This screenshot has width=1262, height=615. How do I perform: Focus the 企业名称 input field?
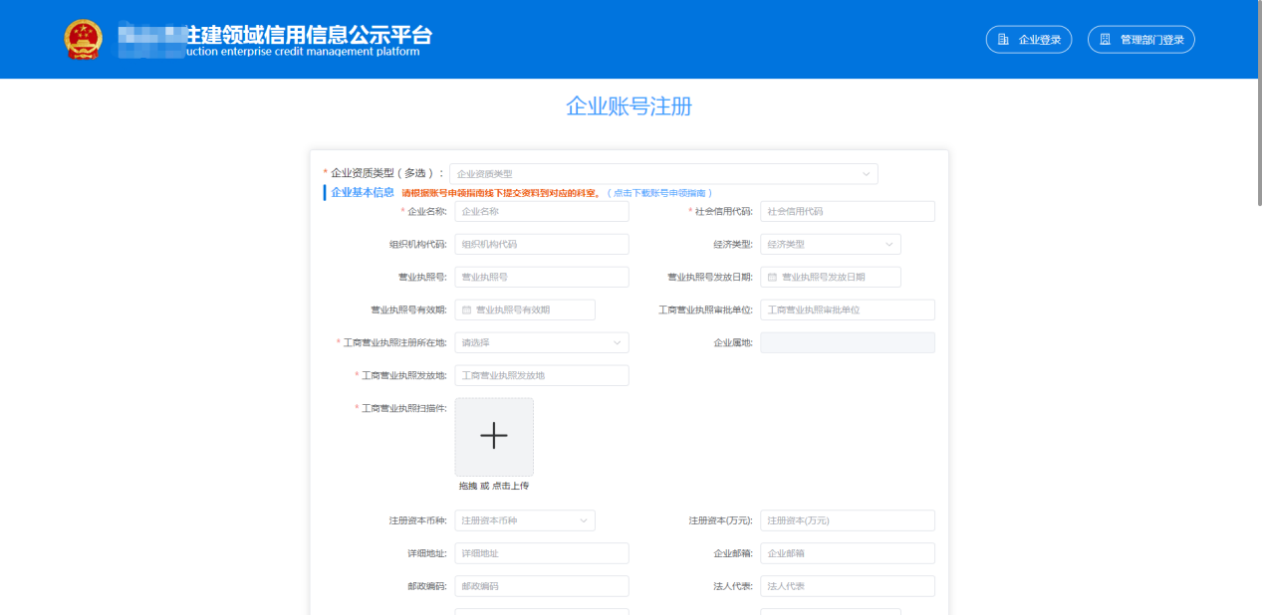click(541, 211)
